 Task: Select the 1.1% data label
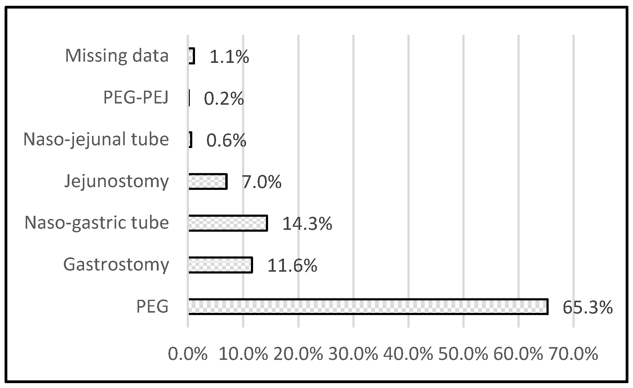[x=229, y=57]
